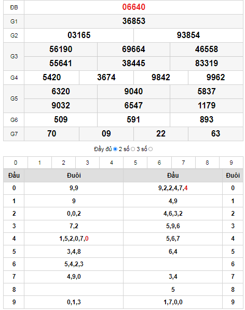Image resolution: width=245 pixels, height=310 pixels.
Task: Click digit 4 in the number filter row
Action: 112,163
